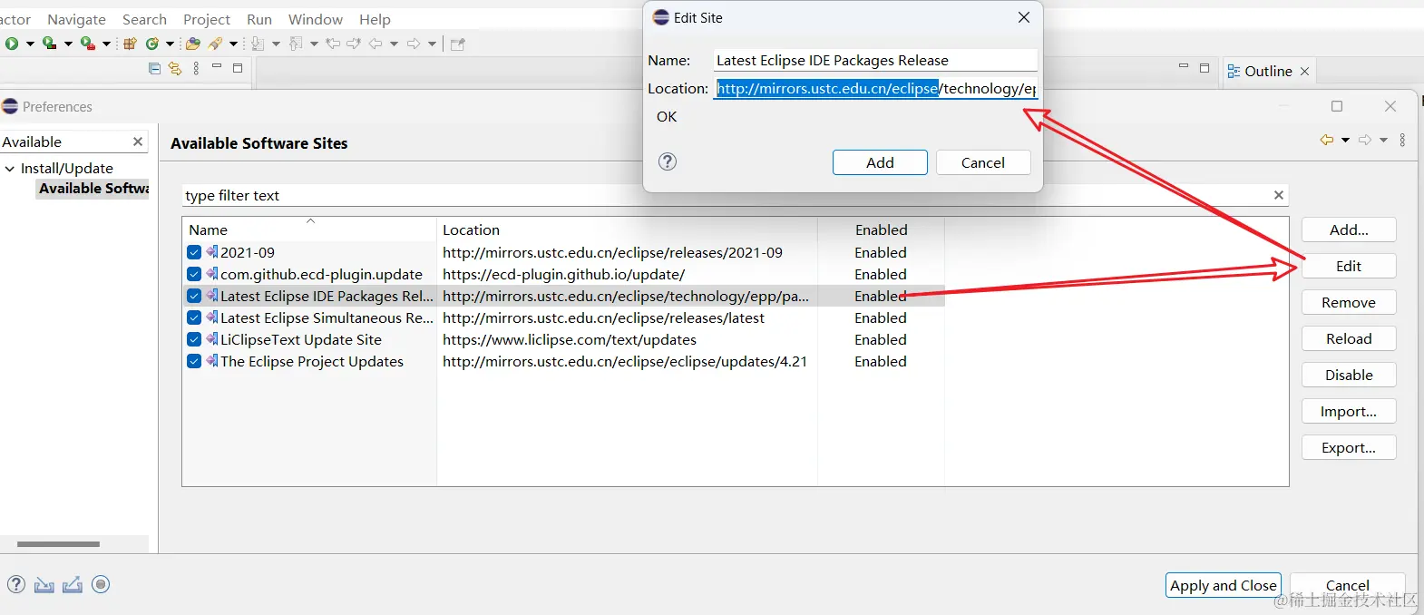The image size is (1424, 615).
Task: Open the Project menu
Action: click(x=207, y=19)
